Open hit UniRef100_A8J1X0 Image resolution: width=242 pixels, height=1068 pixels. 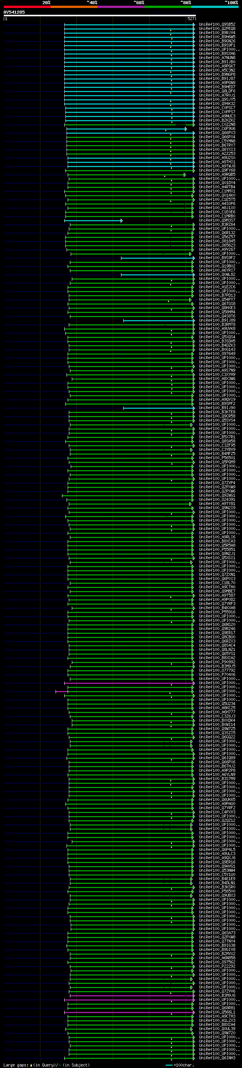[217, 208]
